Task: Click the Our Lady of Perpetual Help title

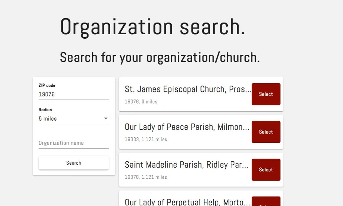Action: (187, 202)
